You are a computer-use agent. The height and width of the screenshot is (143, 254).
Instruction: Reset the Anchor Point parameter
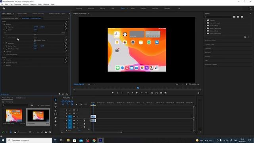click(x=66, y=46)
